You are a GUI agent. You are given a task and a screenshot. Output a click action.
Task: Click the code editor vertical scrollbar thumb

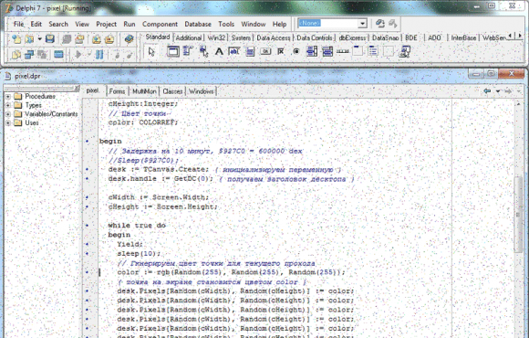tap(518, 215)
